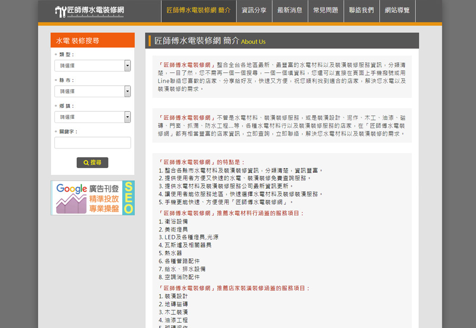Image resolution: width=476 pixels, height=328 pixels.
Task: Click the 鄉鎮 field label
Action: point(67,106)
